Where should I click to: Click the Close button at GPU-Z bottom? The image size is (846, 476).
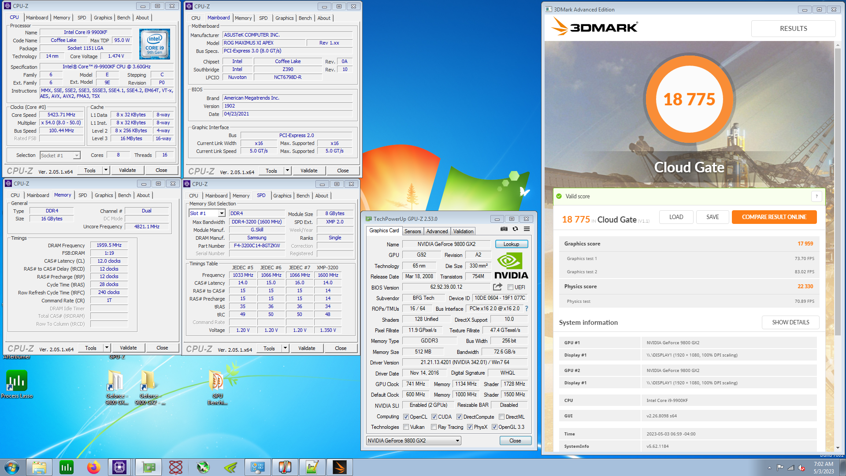515,441
